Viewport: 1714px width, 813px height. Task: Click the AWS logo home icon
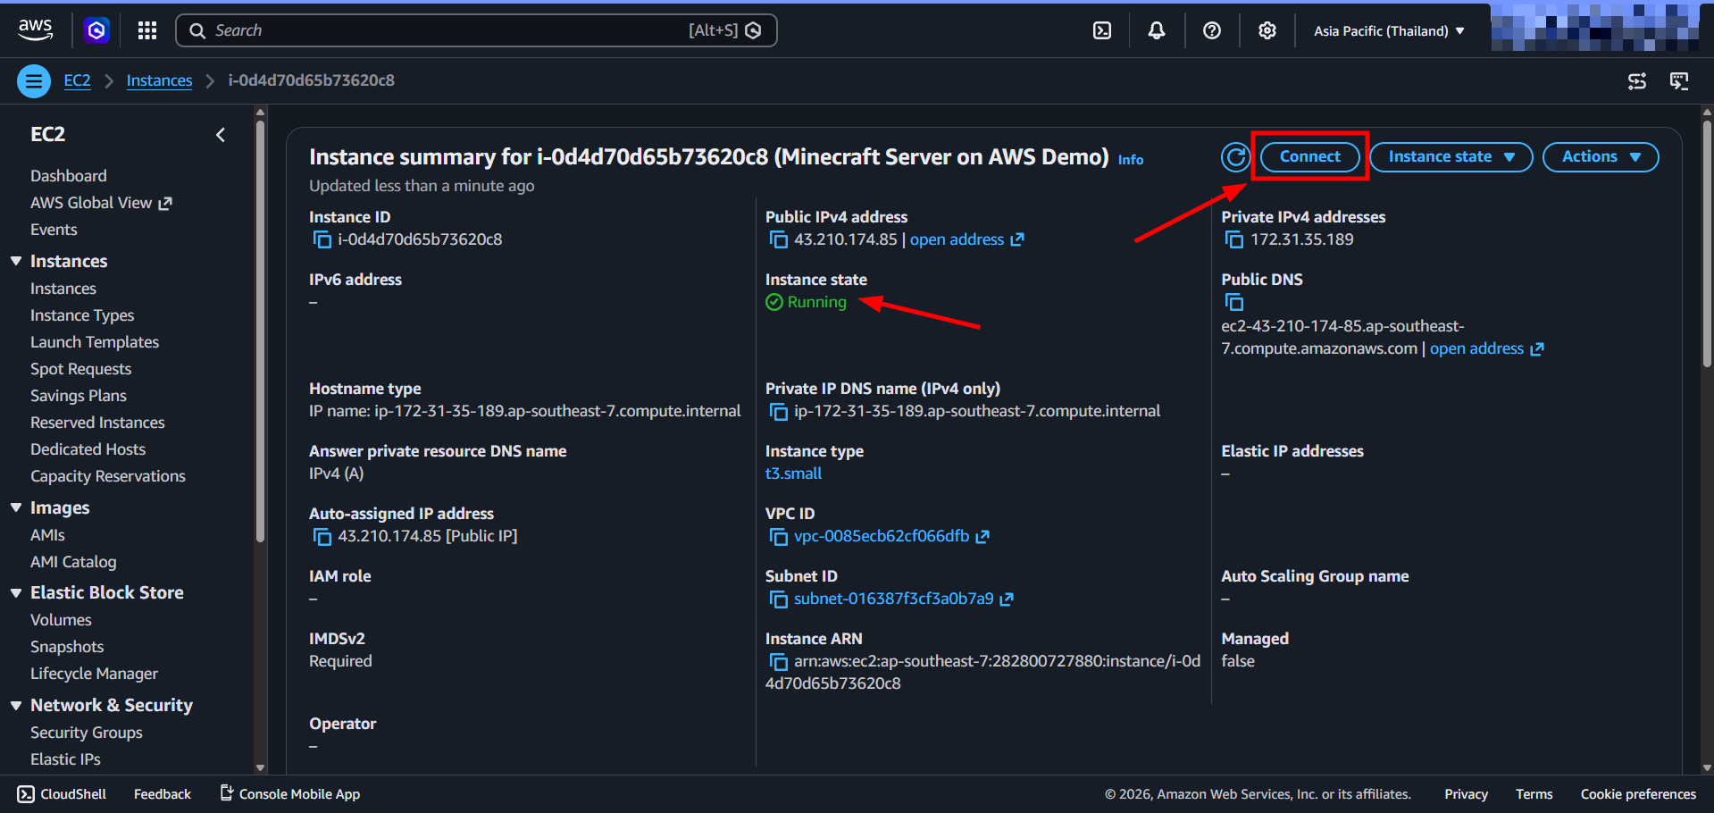[x=35, y=30]
